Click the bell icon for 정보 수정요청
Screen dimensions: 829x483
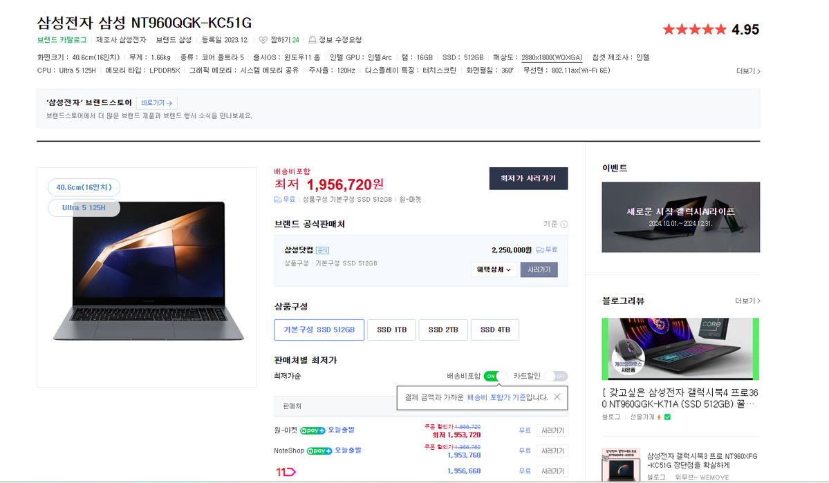pyautogui.click(x=313, y=40)
